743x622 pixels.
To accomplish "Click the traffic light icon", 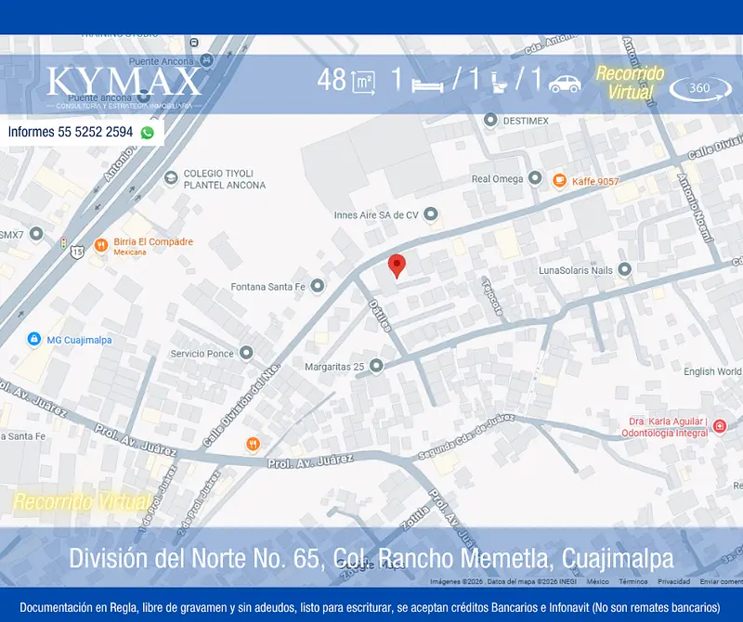I will click(63, 243).
